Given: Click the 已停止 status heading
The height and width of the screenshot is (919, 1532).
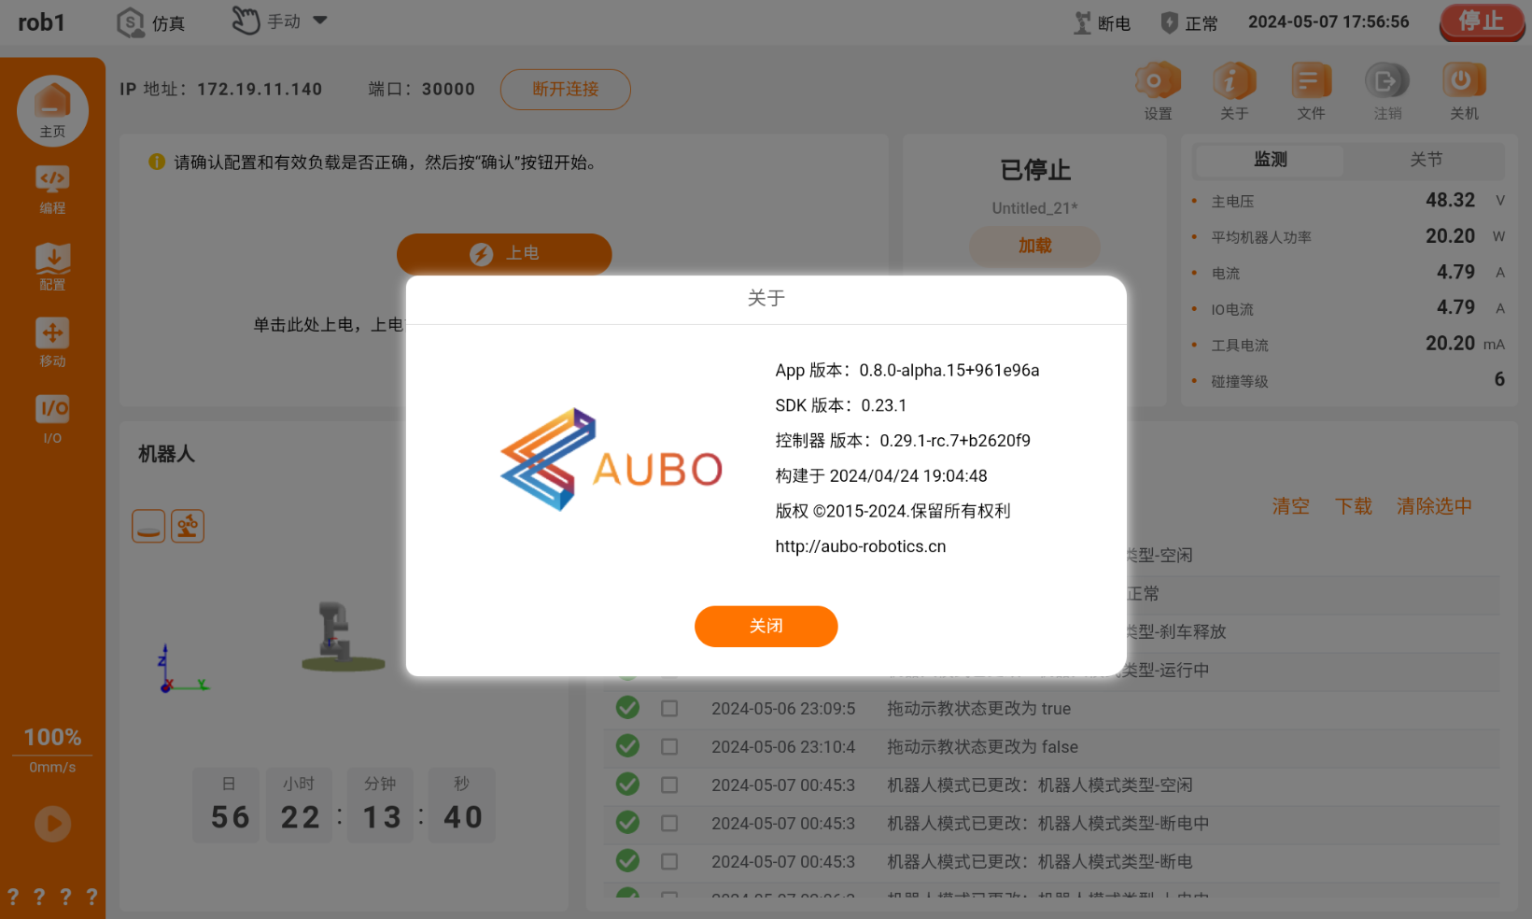Looking at the screenshot, I should (x=1034, y=171).
